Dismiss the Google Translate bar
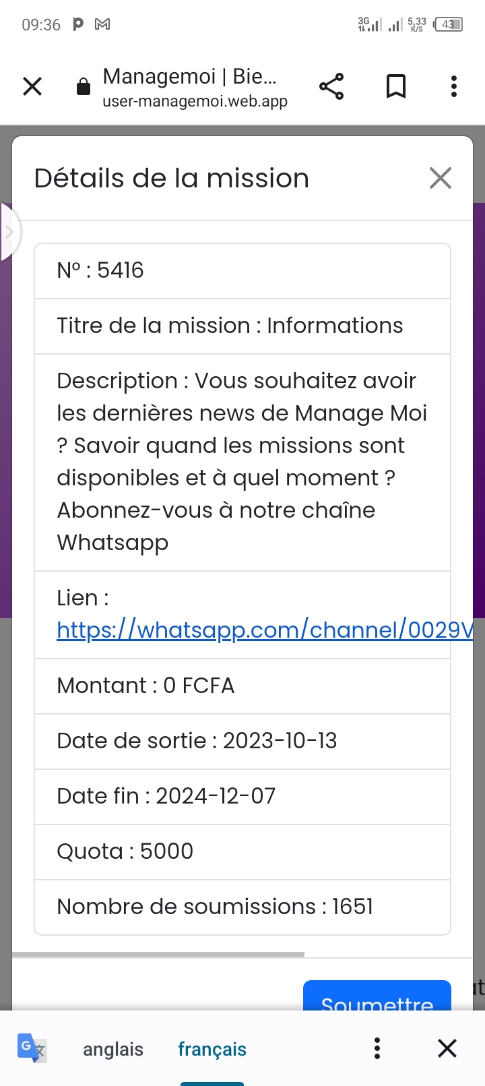This screenshot has width=485, height=1086. (447, 1048)
